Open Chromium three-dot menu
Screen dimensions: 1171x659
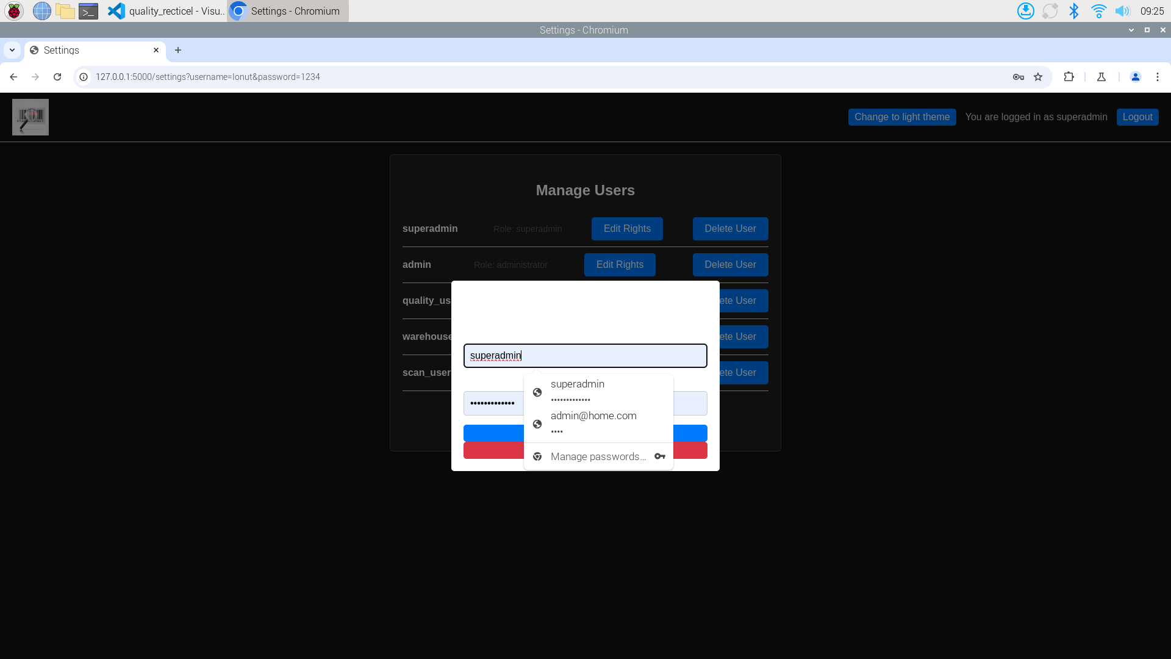tap(1158, 77)
